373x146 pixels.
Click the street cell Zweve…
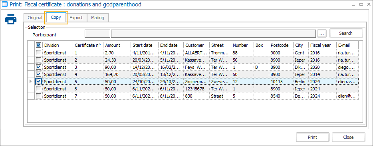pyautogui.click(x=220, y=82)
